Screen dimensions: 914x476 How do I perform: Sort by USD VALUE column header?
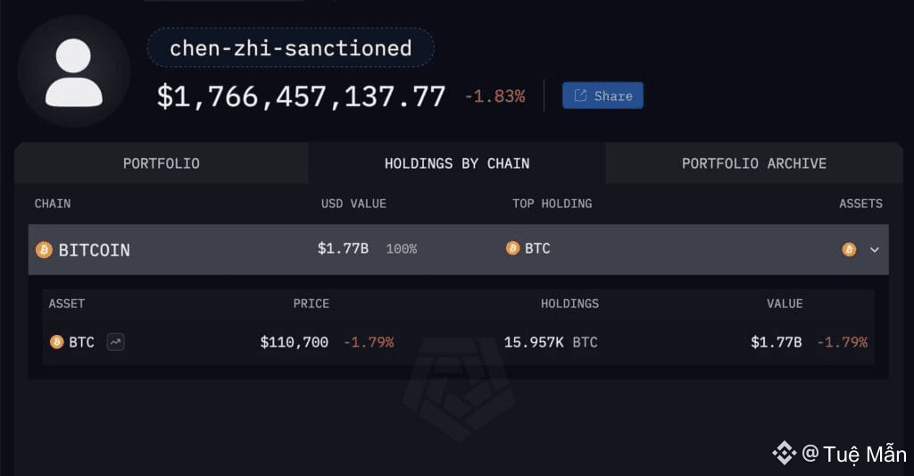tap(353, 204)
